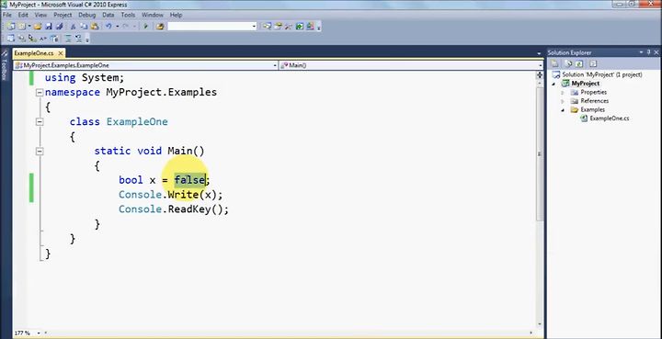Click the Cut scissors icon
The image size is (662, 339).
tap(73, 26)
